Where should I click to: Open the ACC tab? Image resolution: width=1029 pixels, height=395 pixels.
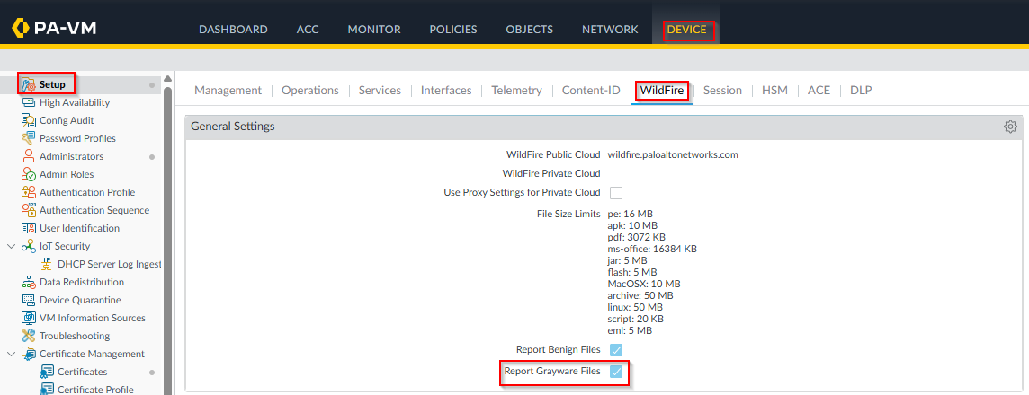coord(307,30)
